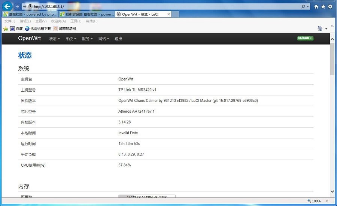Open the 工具(T) menu

pos(76,21)
